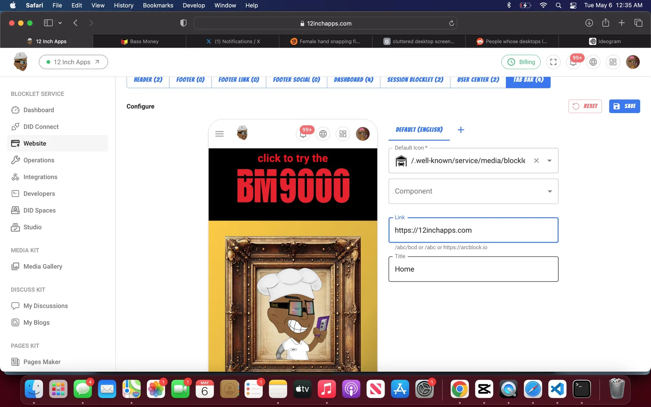Open the Billing button
Screen dimensions: 651x407
(521, 62)
